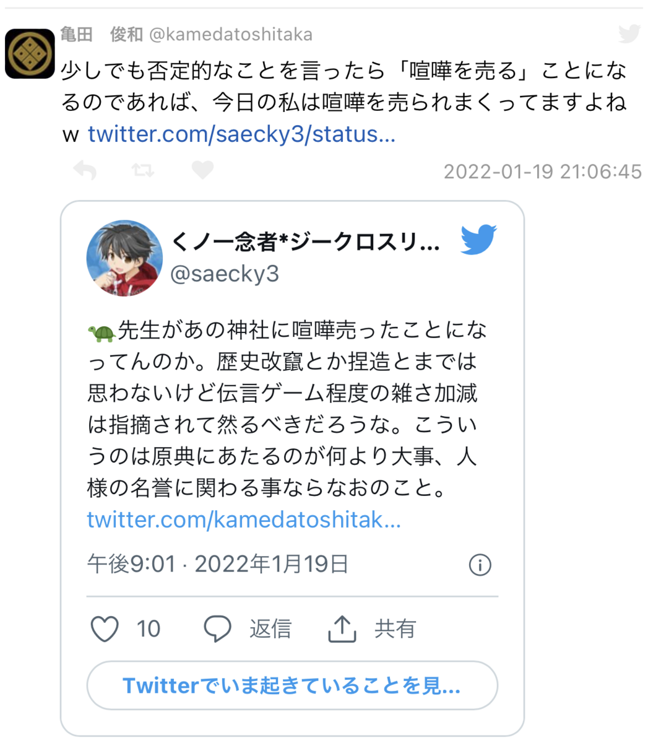Click the 共有 share label

395,629
